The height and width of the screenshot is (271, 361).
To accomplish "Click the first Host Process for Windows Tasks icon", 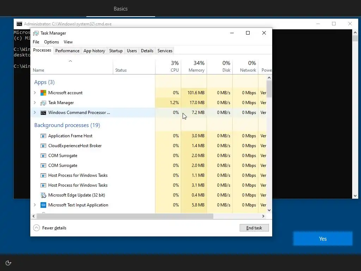I will pos(43,176).
